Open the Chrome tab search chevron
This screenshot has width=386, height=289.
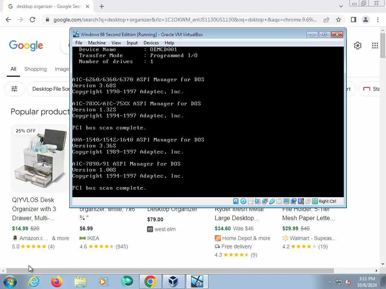(341, 6)
